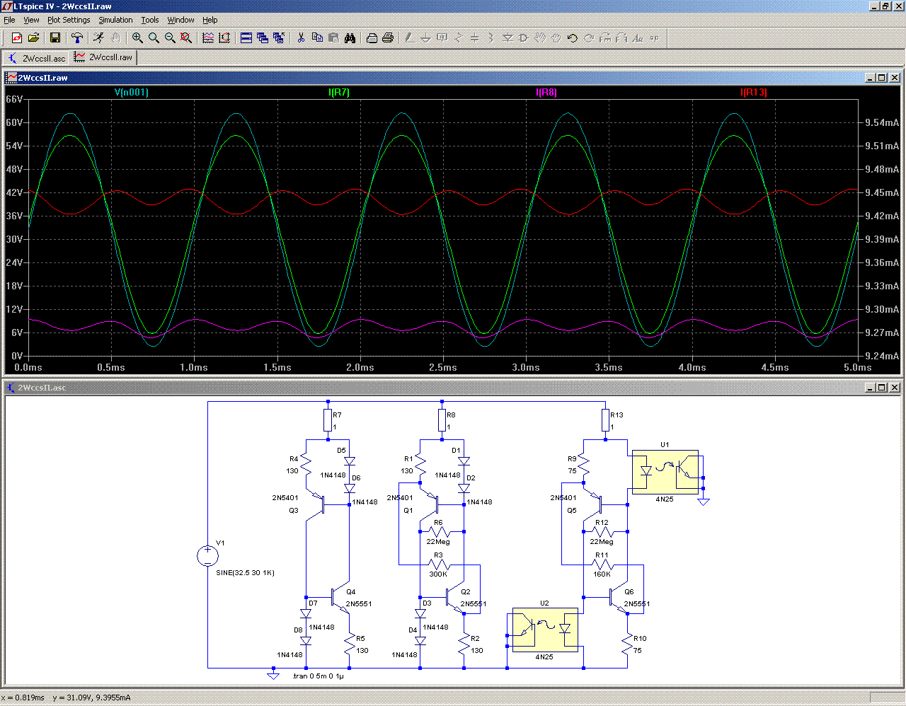Click the I(R8) trace label
906x706 pixels.
[x=546, y=92]
